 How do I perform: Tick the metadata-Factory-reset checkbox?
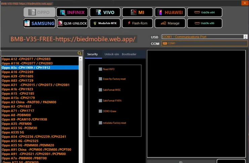point(100,123)
